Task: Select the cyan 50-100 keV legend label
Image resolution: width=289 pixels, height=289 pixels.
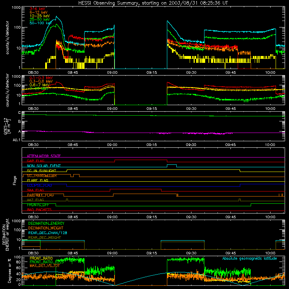Action: pos(41,23)
